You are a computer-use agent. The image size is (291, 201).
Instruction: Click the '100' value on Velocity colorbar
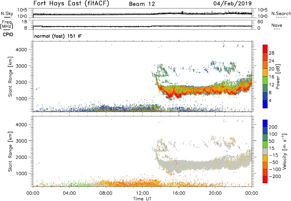[273, 134]
